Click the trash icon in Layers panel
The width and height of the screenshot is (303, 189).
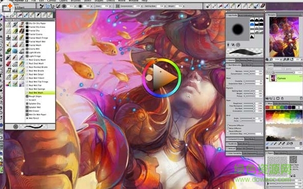coord(301,99)
